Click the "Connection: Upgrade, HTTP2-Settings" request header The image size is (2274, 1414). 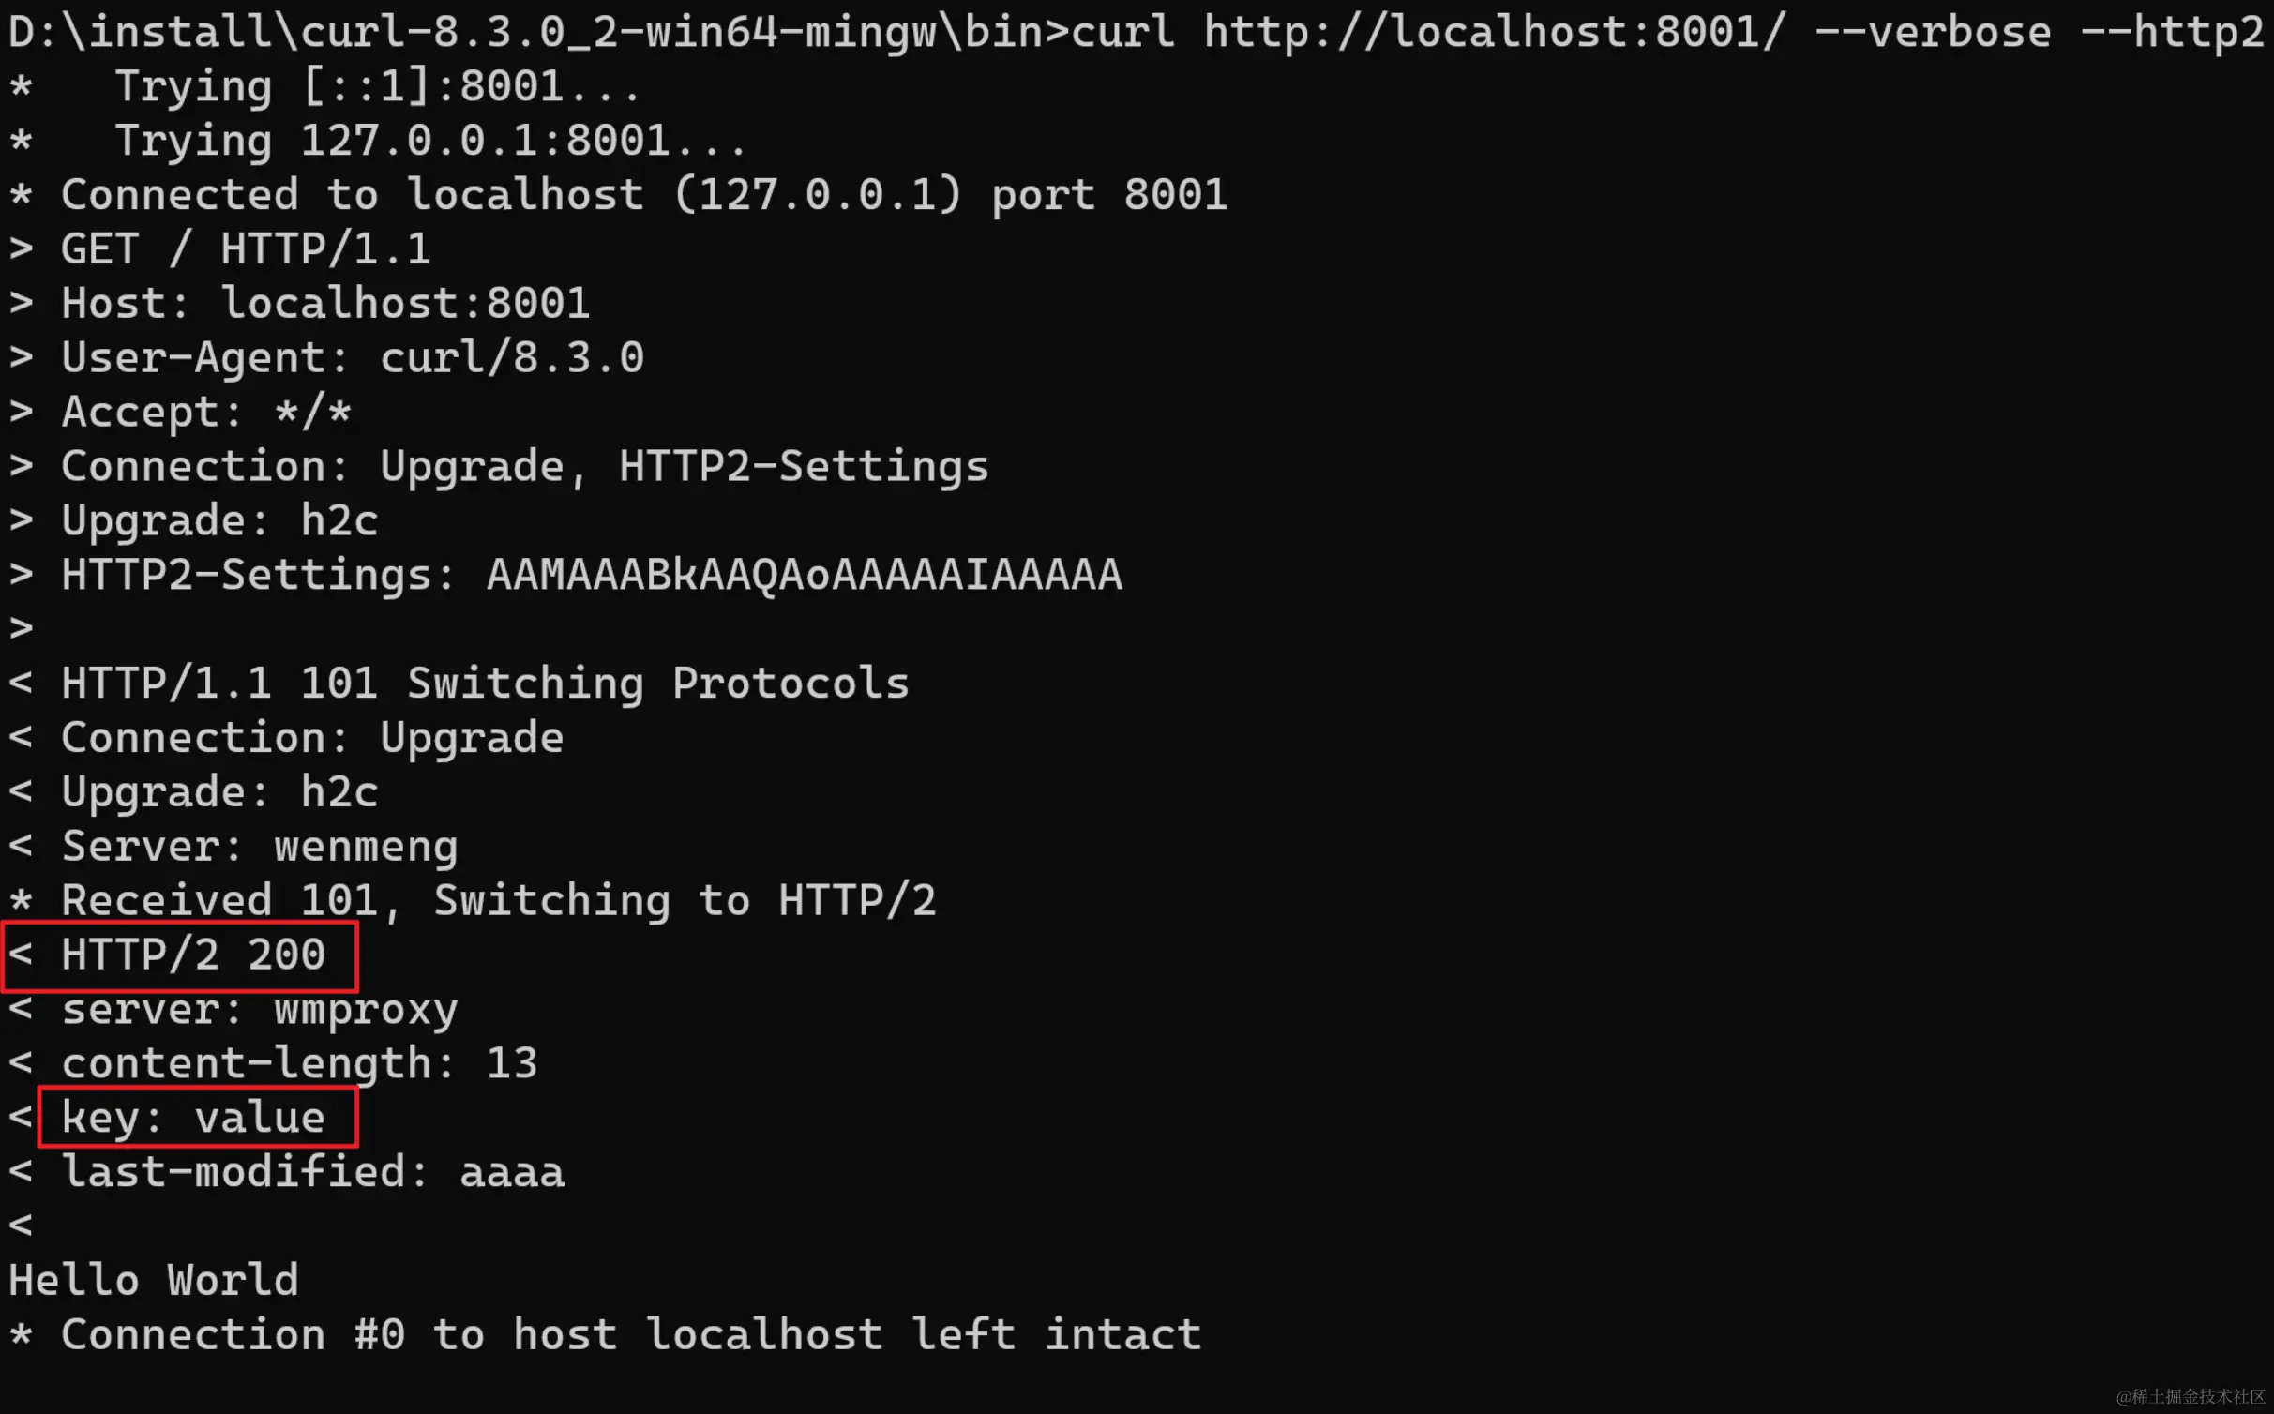coord(524,466)
